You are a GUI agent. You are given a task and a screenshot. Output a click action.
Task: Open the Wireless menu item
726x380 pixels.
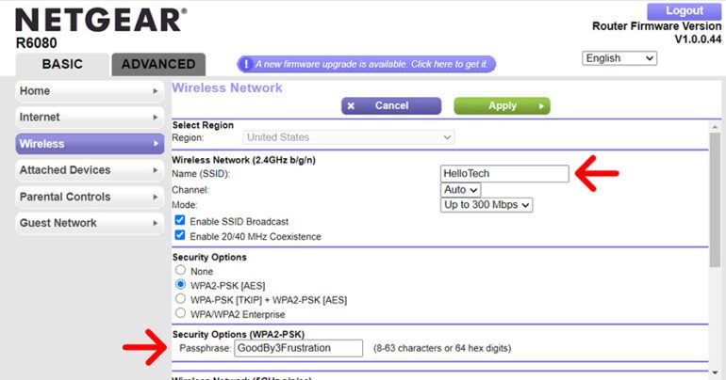coord(83,144)
